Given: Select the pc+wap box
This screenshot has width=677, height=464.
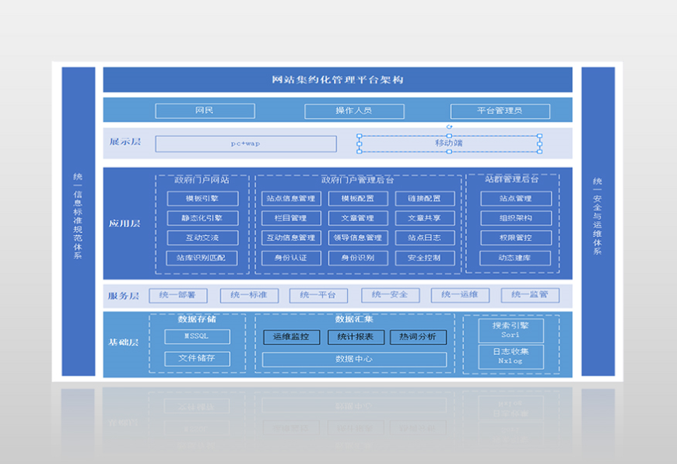Looking at the screenshot, I should 246,144.
